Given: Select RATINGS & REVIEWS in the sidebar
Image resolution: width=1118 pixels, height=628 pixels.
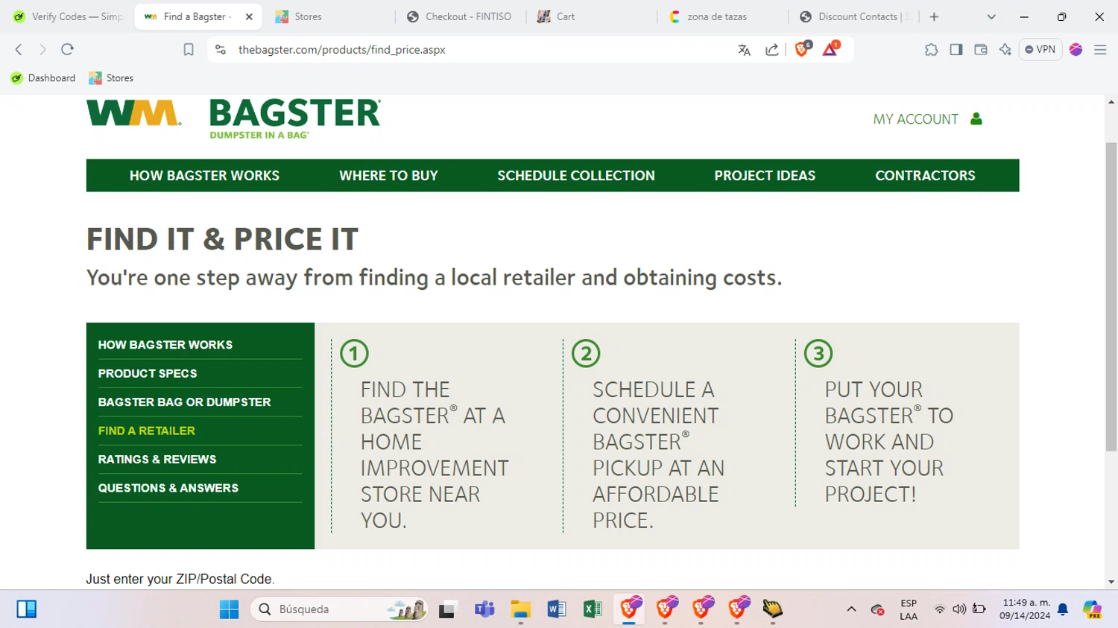Looking at the screenshot, I should [x=157, y=459].
